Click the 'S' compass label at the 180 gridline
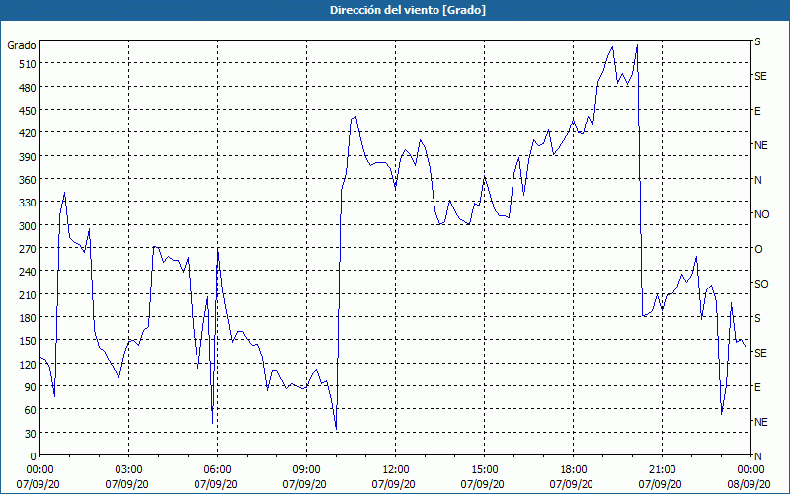Viewport: 790px width, 494px height. coord(757,318)
